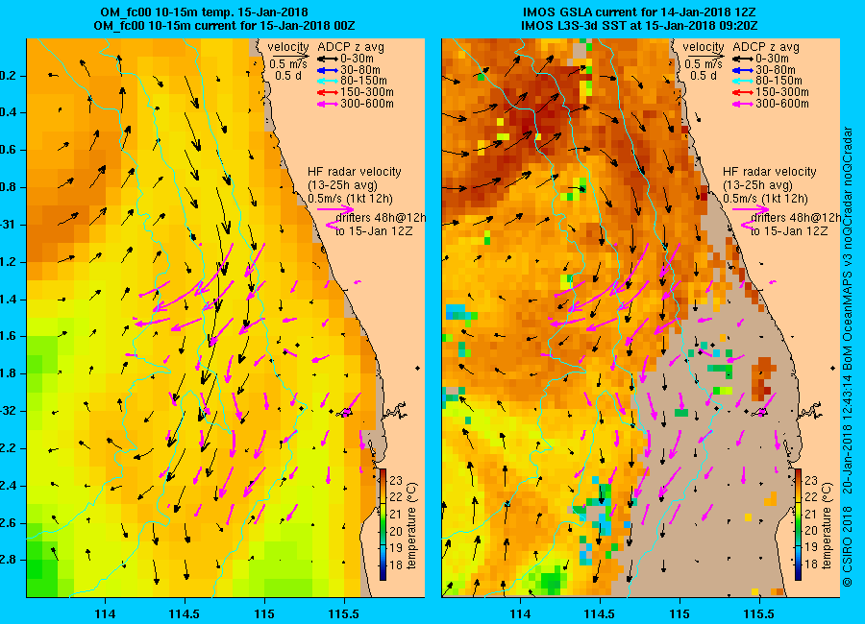
Task: Click longitude label '115' under left map
Action: click(264, 613)
